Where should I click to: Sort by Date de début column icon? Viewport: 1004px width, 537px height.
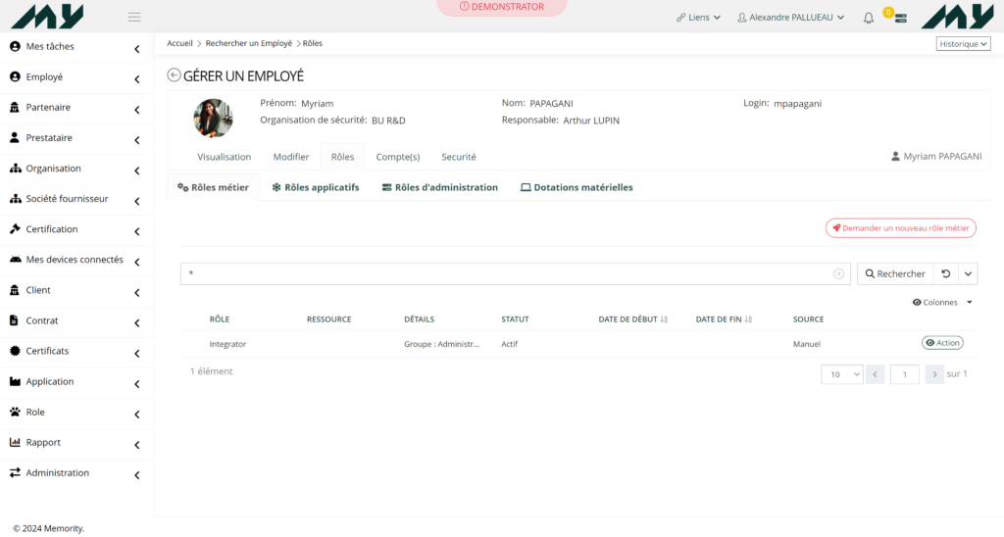pyautogui.click(x=664, y=319)
